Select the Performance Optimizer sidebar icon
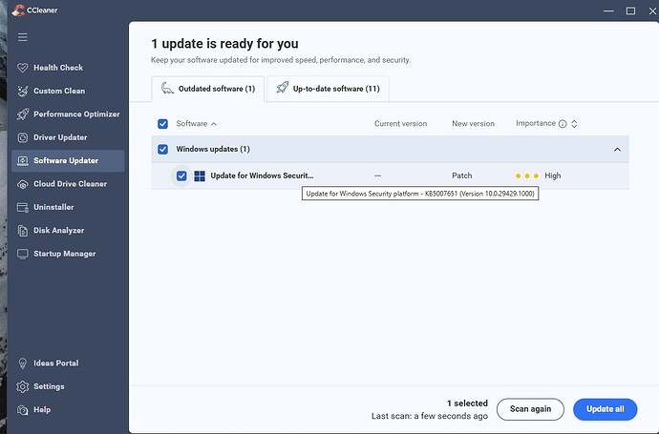 [22, 114]
